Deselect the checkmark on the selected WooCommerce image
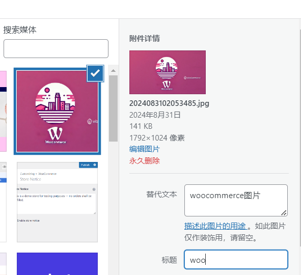The width and height of the screenshot is (301, 275). (95, 73)
